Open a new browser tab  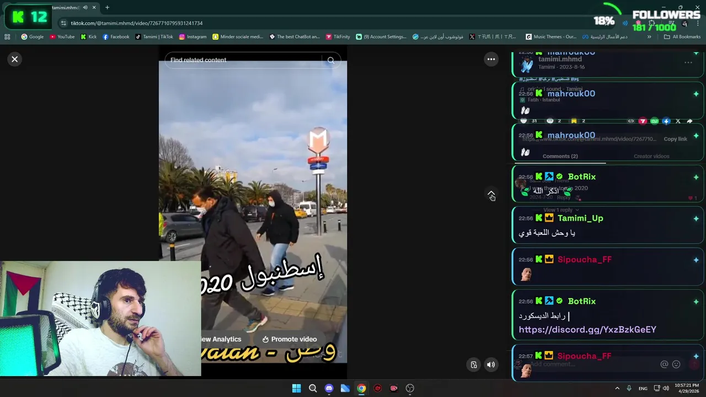click(x=107, y=8)
